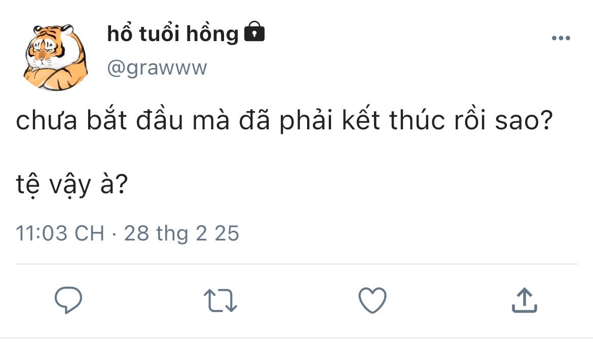Viewport: 593px width, 347px height.
Task: Click the date 28 thg 2 25
Action: pyautogui.click(x=181, y=233)
